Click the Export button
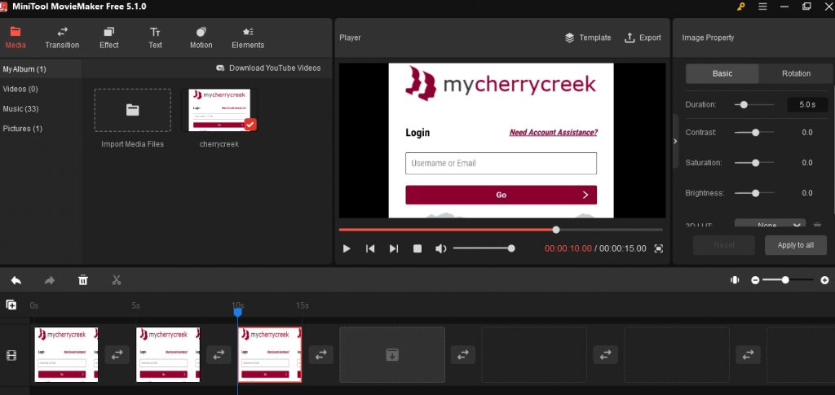835x395 pixels. [x=643, y=37]
